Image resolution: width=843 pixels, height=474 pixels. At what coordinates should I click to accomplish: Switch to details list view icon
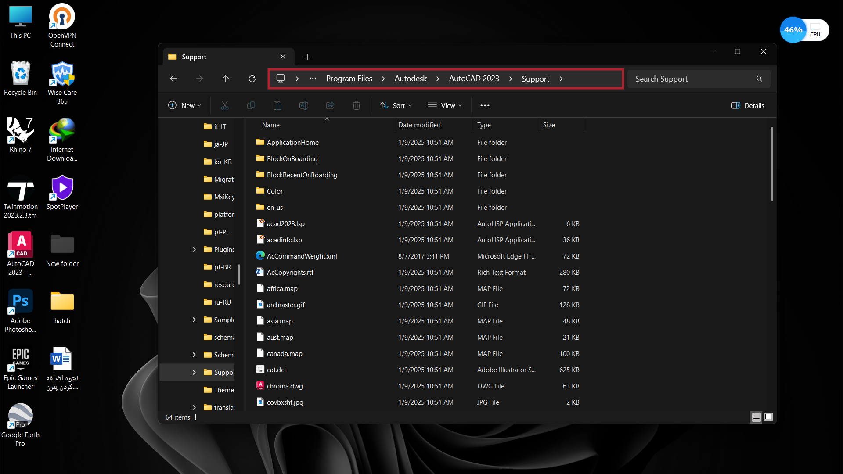point(756,417)
